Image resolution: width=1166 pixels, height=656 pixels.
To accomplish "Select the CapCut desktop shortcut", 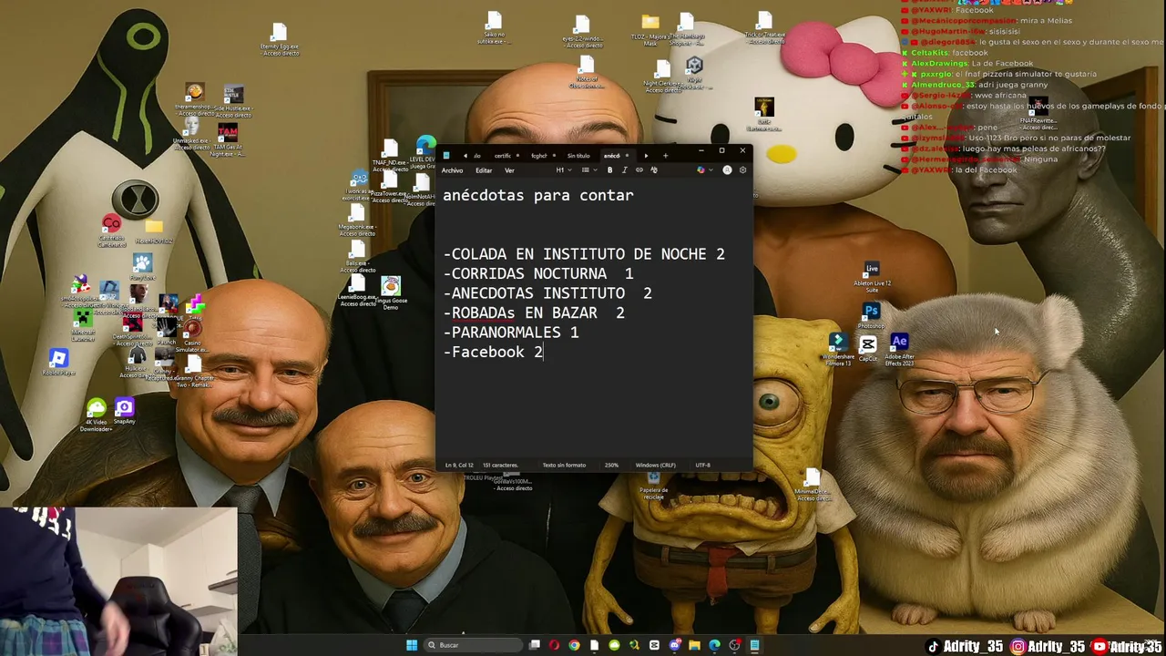I will coord(867,349).
